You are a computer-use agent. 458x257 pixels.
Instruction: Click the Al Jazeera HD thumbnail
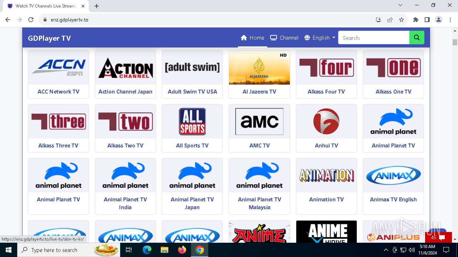click(x=259, y=67)
